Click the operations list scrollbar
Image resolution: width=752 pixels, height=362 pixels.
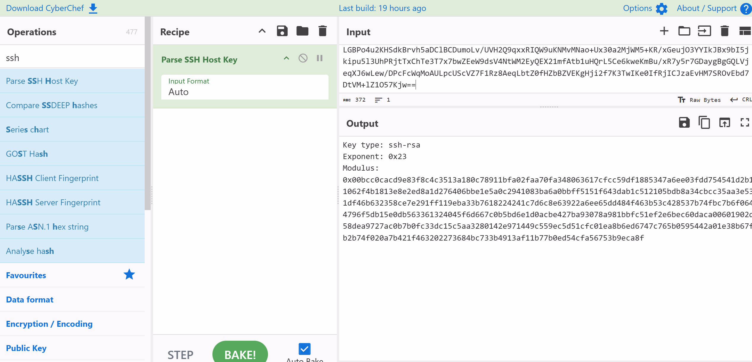pos(148,113)
